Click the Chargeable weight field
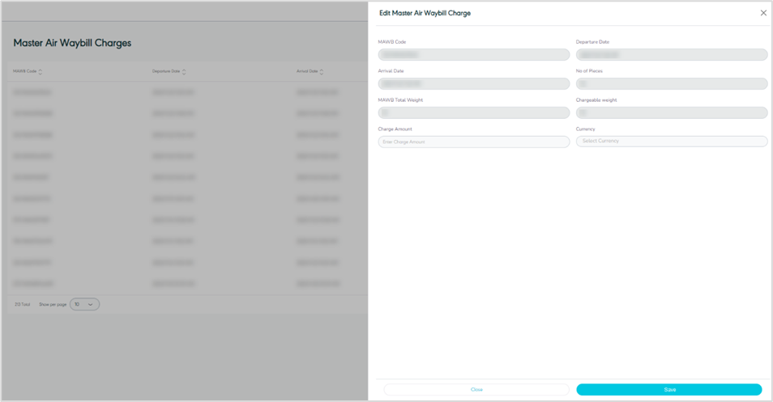773x402 pixels. pyautogui.click(x=671, y=113)
